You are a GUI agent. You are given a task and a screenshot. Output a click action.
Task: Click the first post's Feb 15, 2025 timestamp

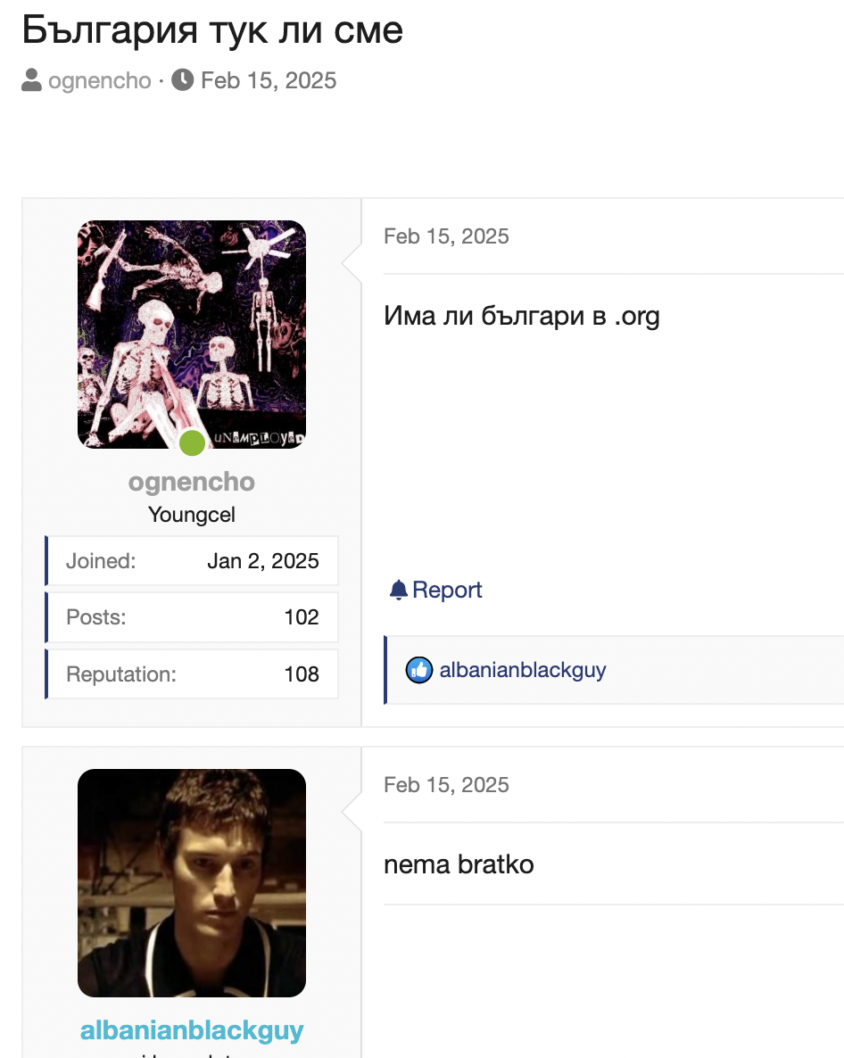click(x=446, y=236)
